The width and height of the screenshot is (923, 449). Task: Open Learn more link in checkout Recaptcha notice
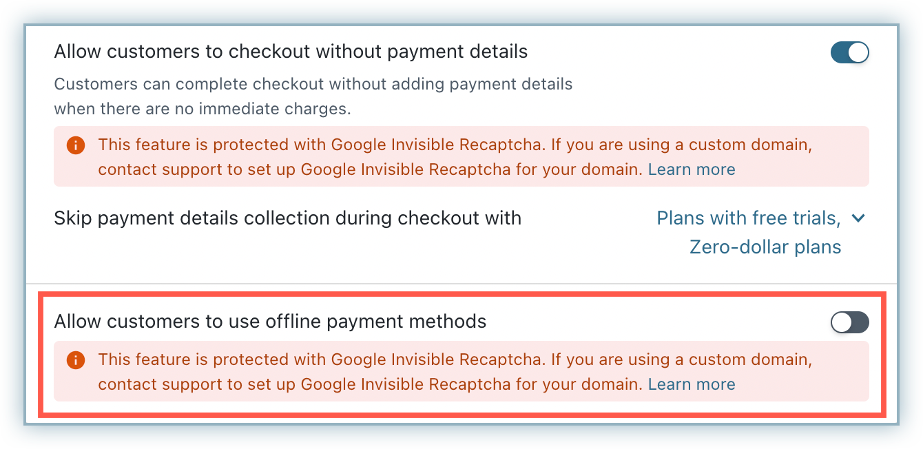692,169
